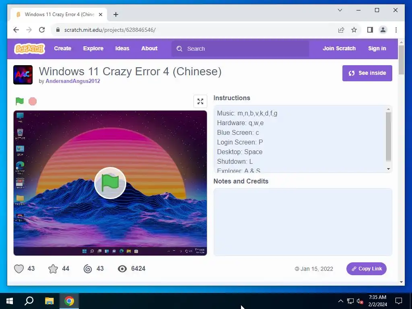Open the taskbar clock and date
Image resolution: width=412 pixels, height=309 pixels.
click(x=377, y=301)
